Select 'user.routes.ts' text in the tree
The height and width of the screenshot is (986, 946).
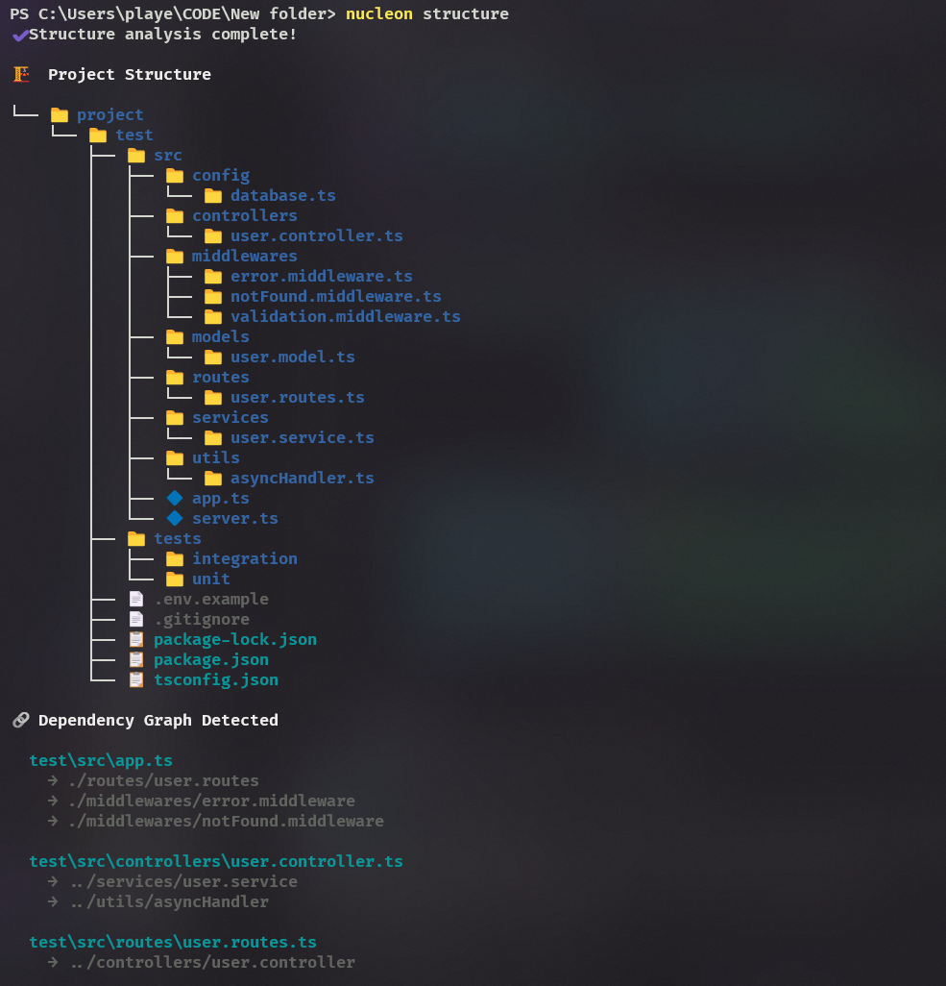coord(298,398)
